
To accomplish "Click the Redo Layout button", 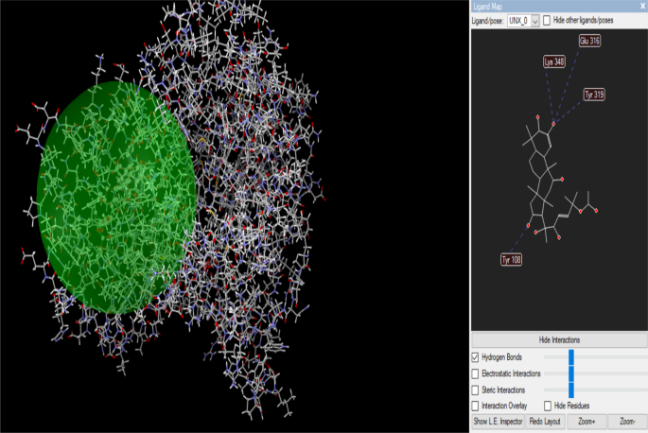I will point(546,422).
